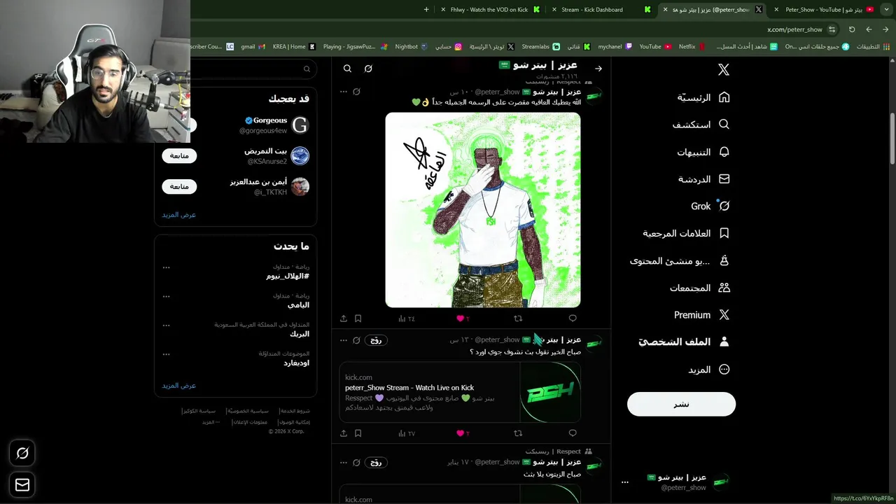Viewport: 896px width, 504px height.
Task: Follow بيت التمريض @KSAnurse2
Action: [179, 155]
